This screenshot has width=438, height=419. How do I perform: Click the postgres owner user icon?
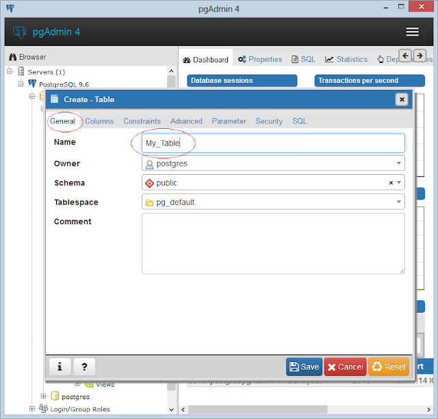[x=149, y=165]
